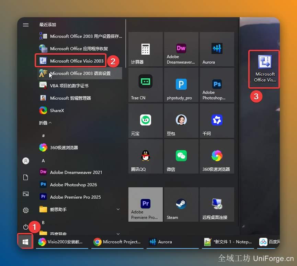
Task: Switch to the Aurora taskbar window
Action: (173, 242)
